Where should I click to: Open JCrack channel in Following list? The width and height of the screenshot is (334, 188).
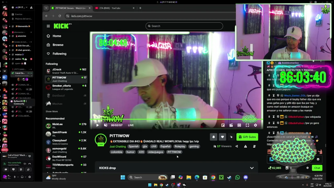(x=66, y=71)
